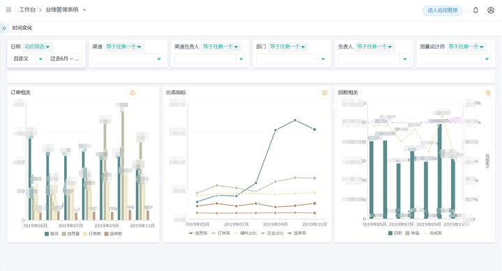Click the 回款相关 chart title
Viewport: 502px width, 271px height.
point(348,93)
